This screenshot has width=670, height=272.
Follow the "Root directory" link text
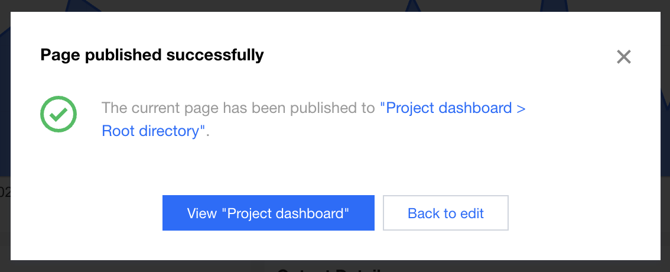152,131
